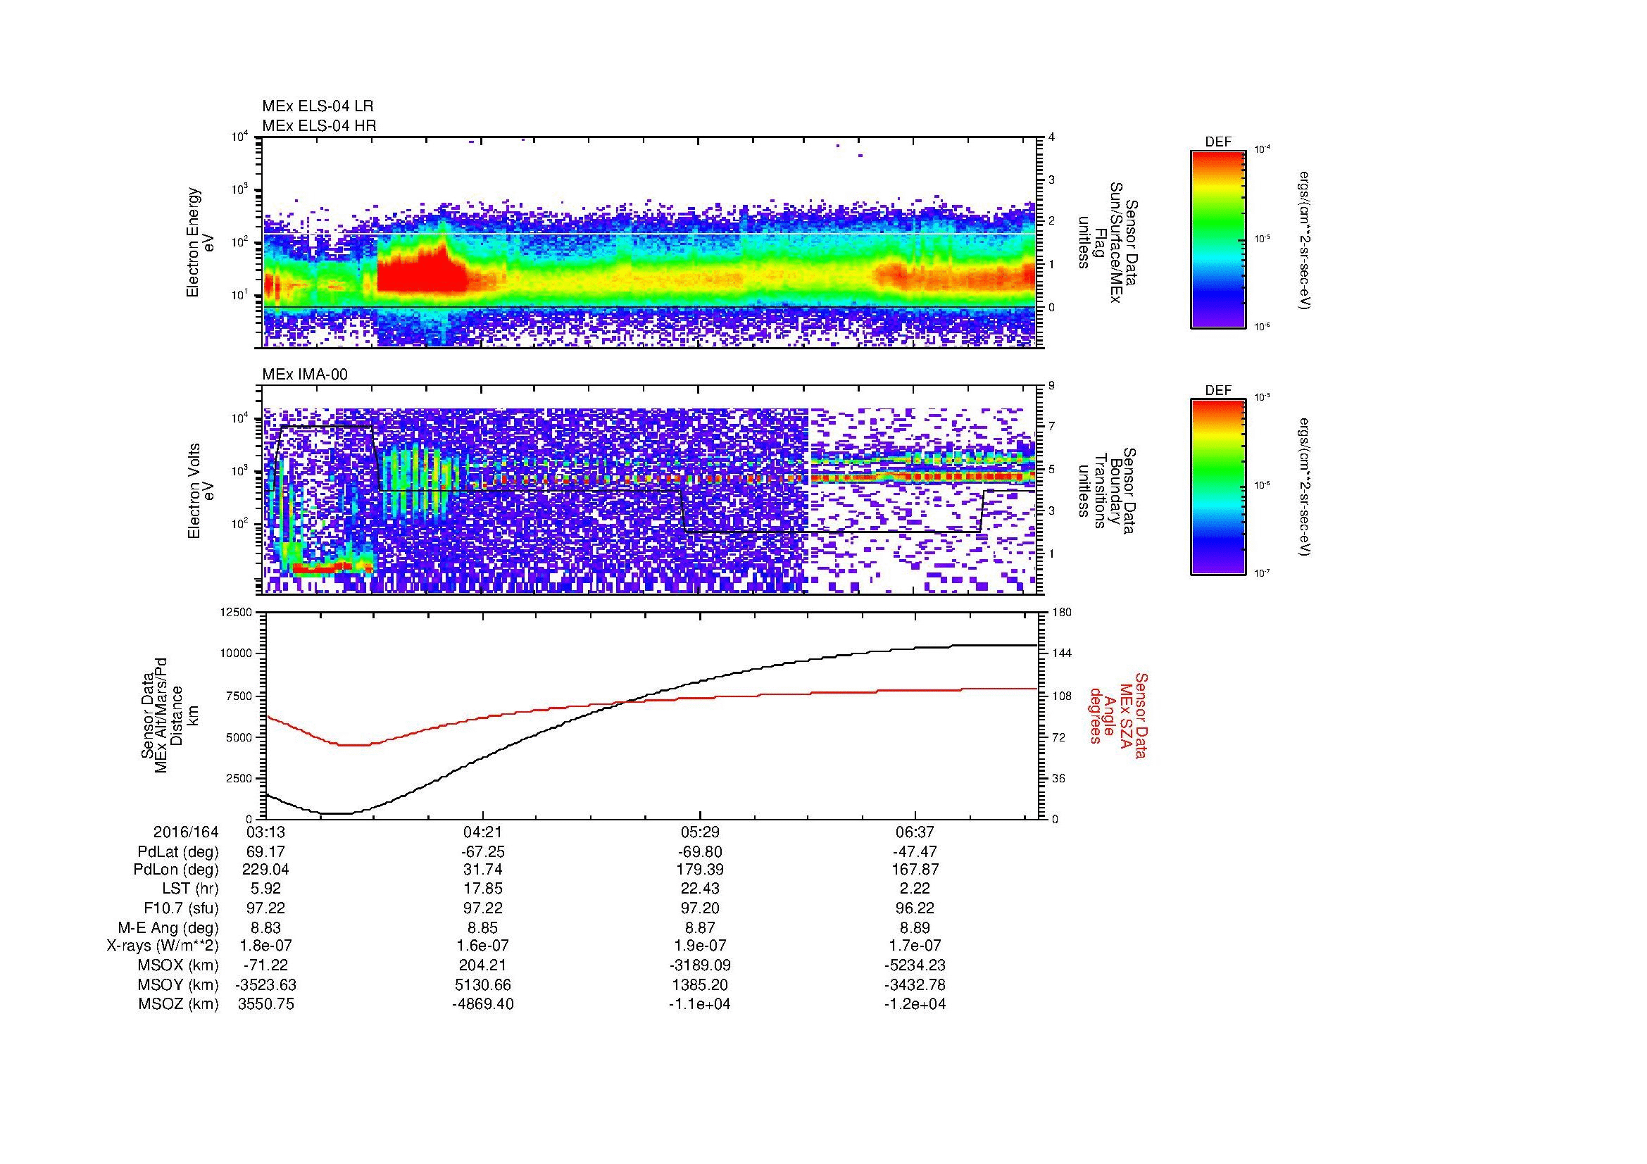This screenshot has height=1164, width=1647.
Task: Click the F10.7 value 96.22
Action: [915, 908]
